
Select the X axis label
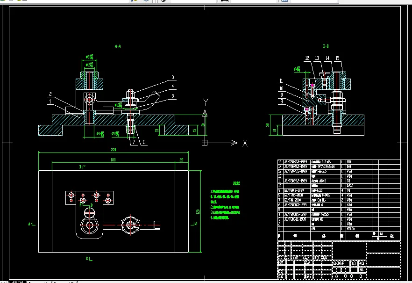click(x=245, y=143)
